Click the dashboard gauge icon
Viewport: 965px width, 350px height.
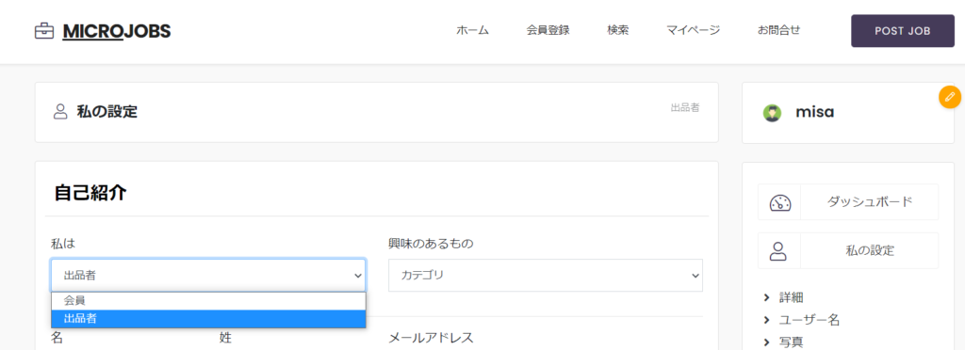[x=779, y=202]
